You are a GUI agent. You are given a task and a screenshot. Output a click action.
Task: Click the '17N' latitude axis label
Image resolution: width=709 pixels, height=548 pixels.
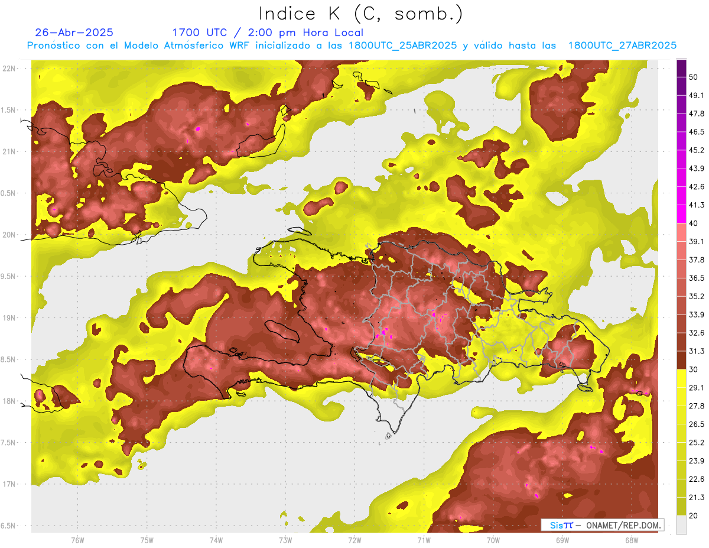(9, 484)
